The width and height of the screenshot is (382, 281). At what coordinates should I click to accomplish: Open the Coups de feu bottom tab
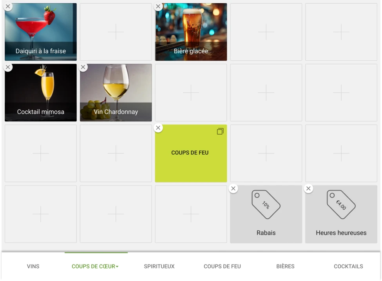(222, 267)
